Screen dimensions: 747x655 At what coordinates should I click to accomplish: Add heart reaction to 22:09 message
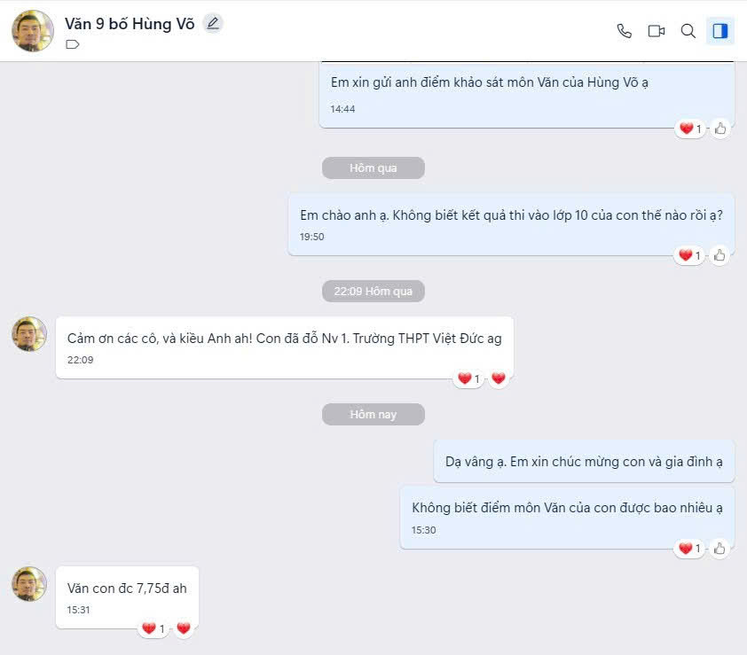point(499,378)
